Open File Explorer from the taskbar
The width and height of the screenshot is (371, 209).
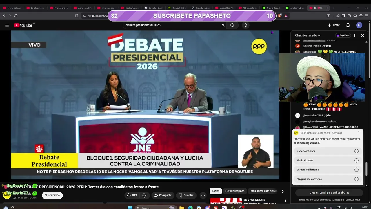click(182, 208)
